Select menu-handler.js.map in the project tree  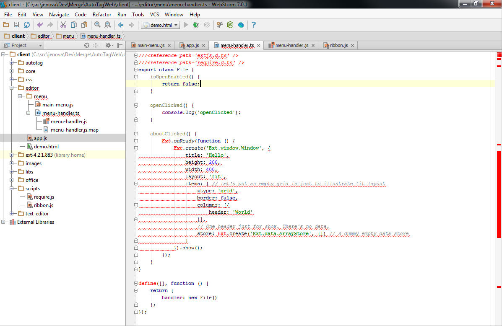[x=74, y=129]
